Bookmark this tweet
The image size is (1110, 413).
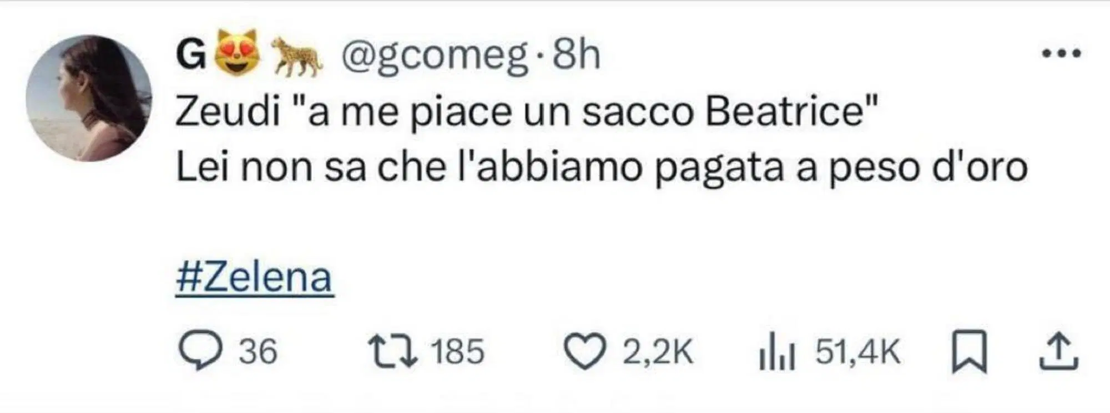(969, 351)
